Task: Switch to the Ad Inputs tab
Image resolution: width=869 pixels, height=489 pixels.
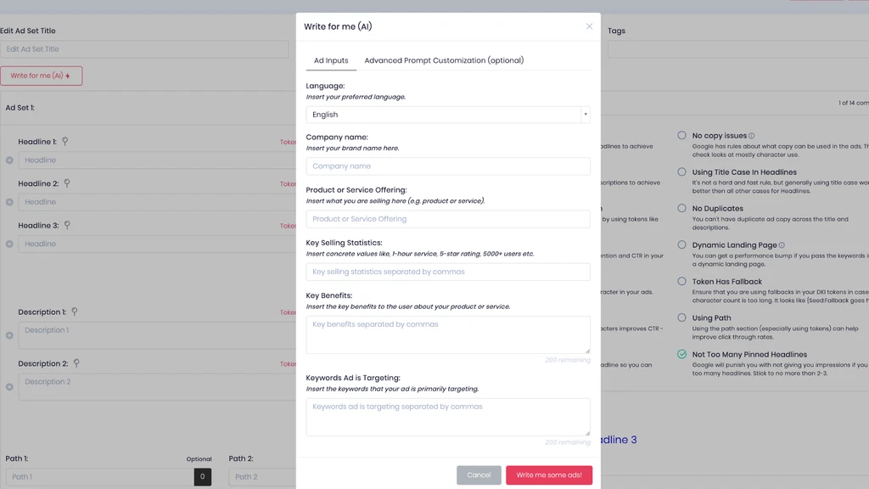Action: [331, 61]
